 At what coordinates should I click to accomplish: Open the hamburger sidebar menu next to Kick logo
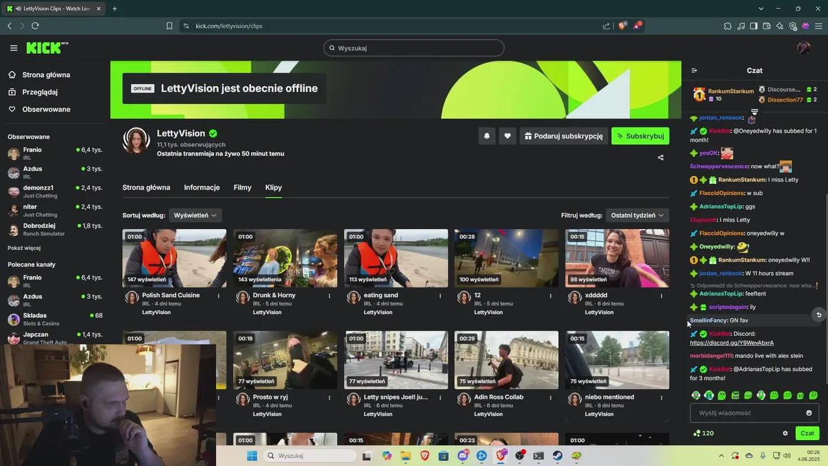(14, 48)
